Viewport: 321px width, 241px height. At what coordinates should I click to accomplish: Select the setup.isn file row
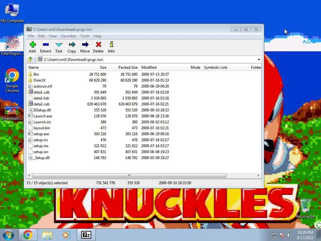coord(144,152)
